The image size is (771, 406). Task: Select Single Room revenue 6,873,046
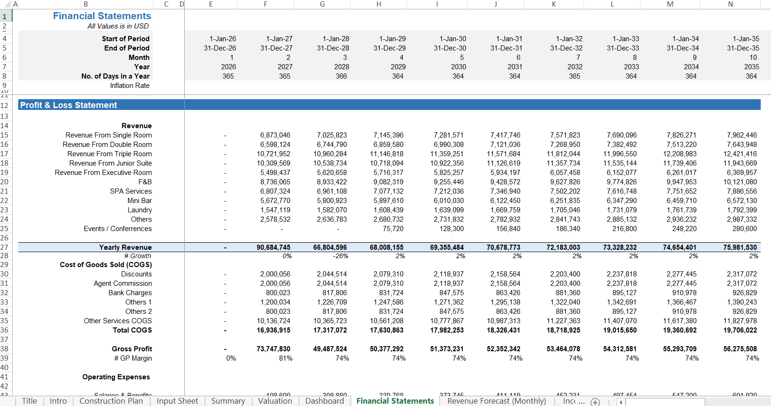[x=275, y=135]
